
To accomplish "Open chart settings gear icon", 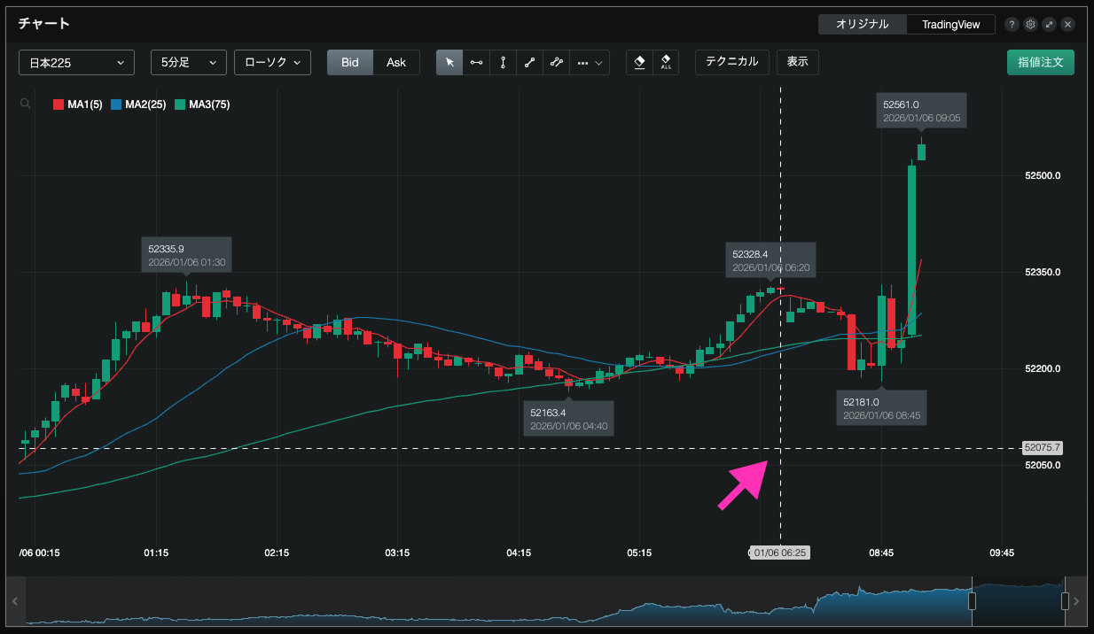I will [x=1030, y=25].
